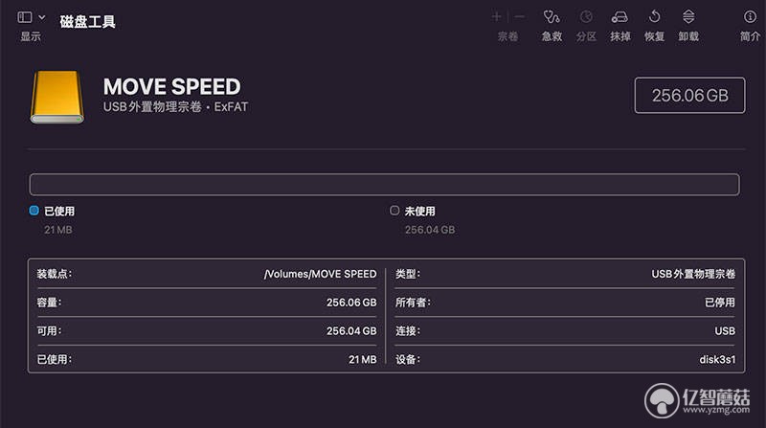The width and height of the screenshot is (766, 428).
Task: Click the MOVE SPEED volume title
Action: [x=172, y=87]
